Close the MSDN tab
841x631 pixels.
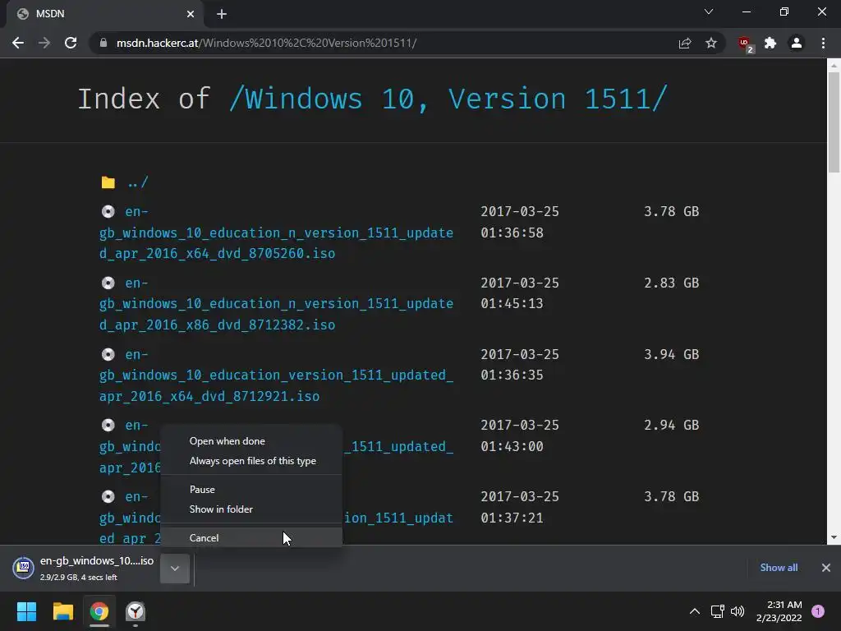[191, 14]
